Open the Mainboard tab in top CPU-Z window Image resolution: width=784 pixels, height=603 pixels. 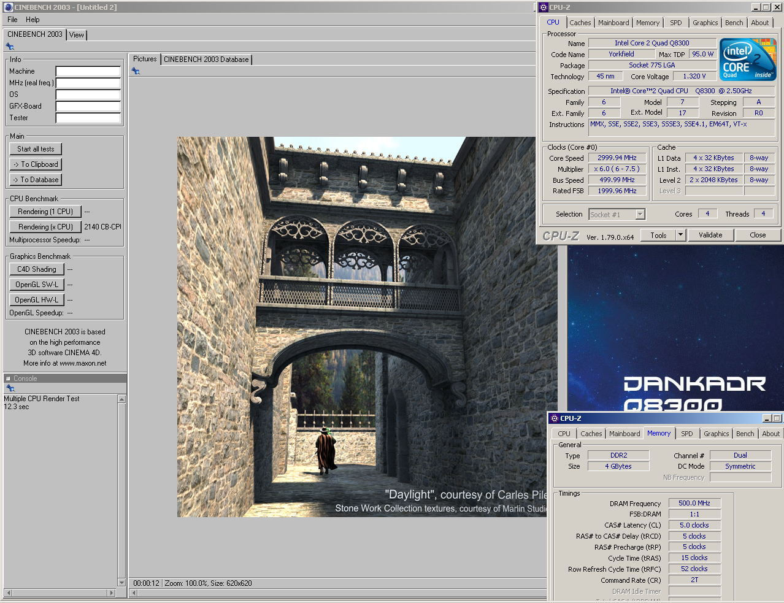coord(613,23)
